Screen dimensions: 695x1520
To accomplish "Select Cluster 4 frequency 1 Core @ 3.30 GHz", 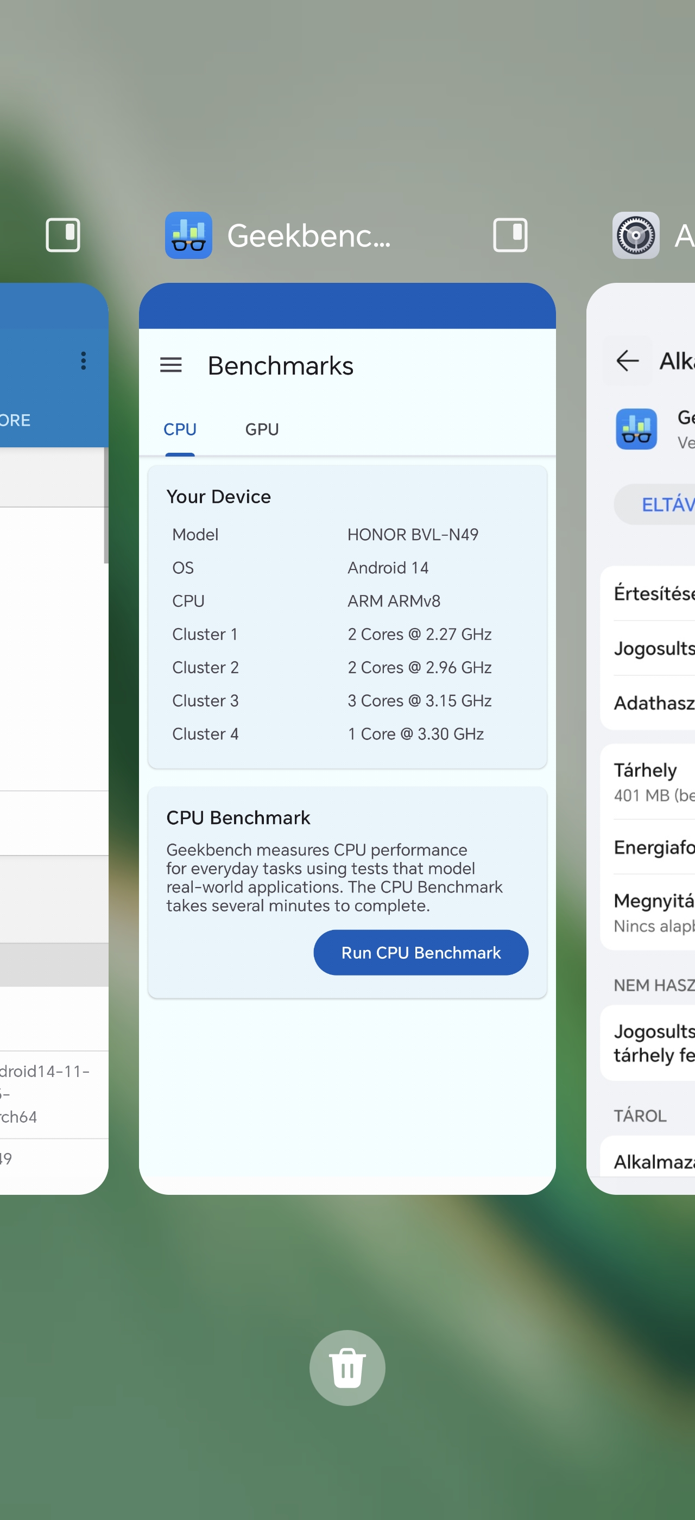I will 415,733.
